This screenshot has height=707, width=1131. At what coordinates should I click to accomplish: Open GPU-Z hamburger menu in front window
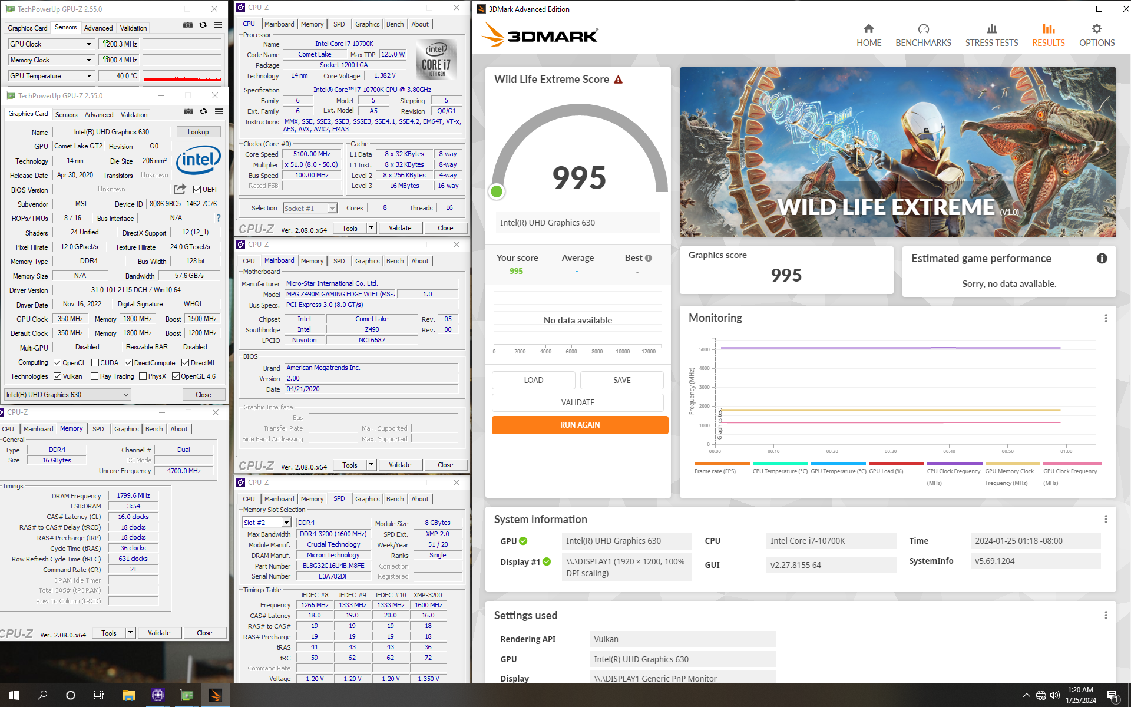(x=219, y=111)
